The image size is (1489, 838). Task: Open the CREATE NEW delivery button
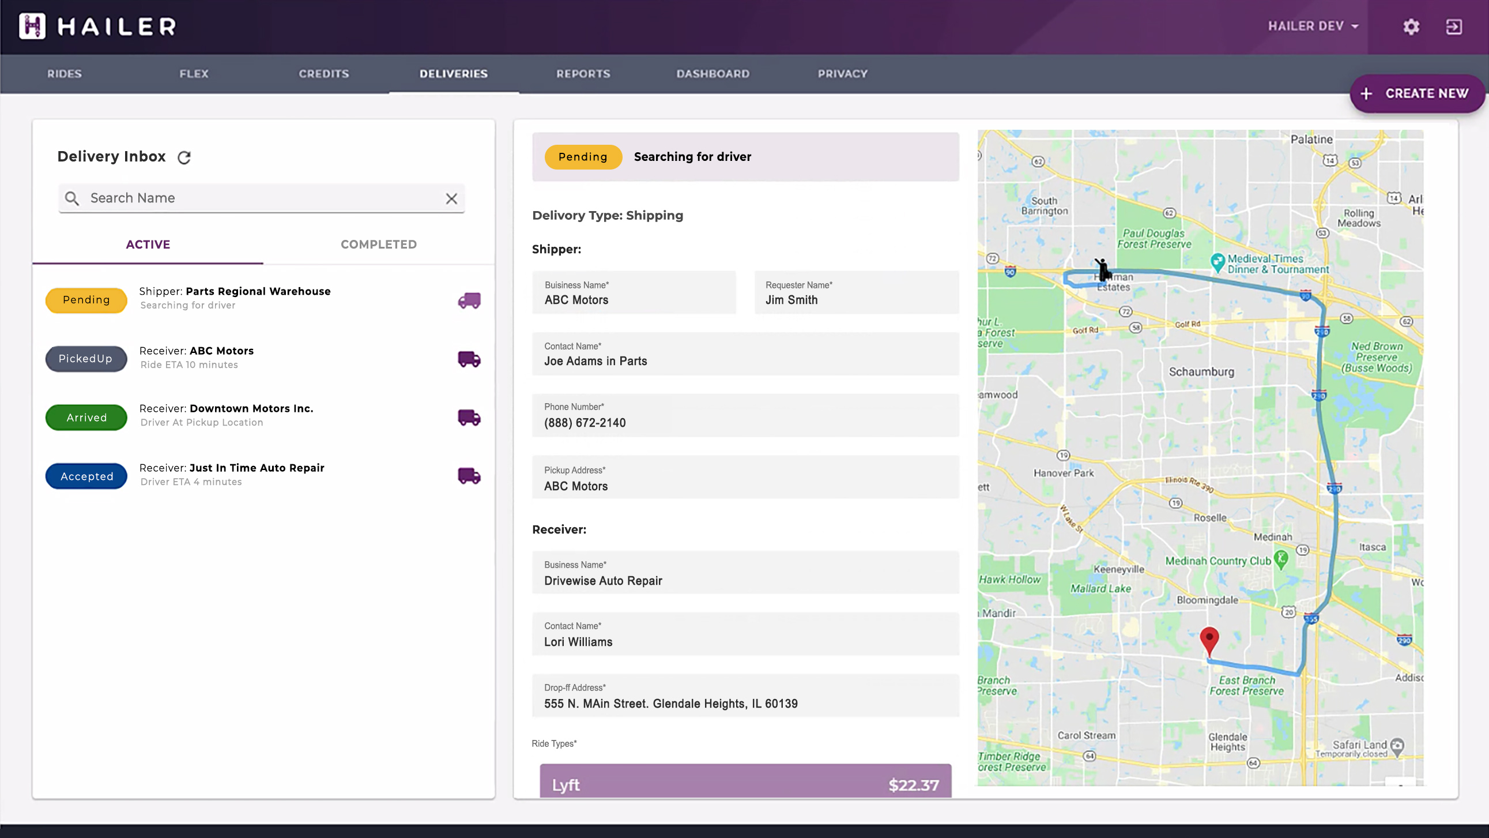(x=1416, y=93)
